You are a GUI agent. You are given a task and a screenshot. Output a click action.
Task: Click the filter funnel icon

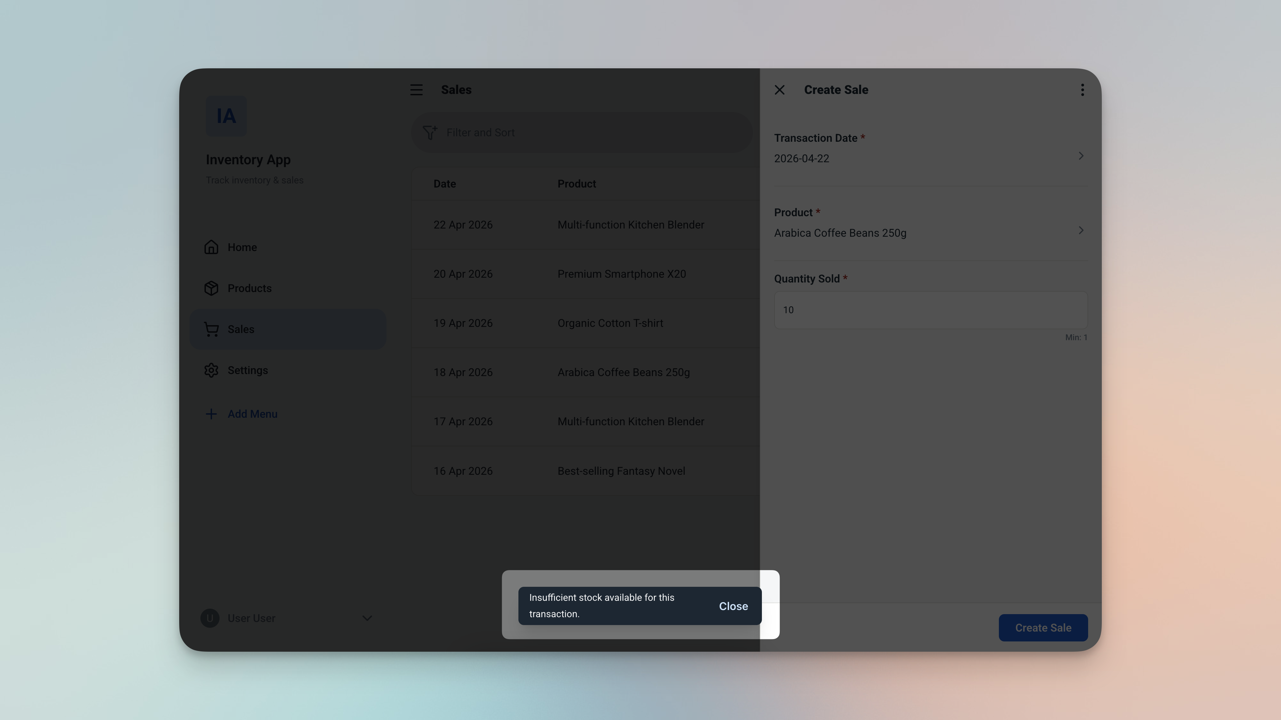[x=430, y=133]
